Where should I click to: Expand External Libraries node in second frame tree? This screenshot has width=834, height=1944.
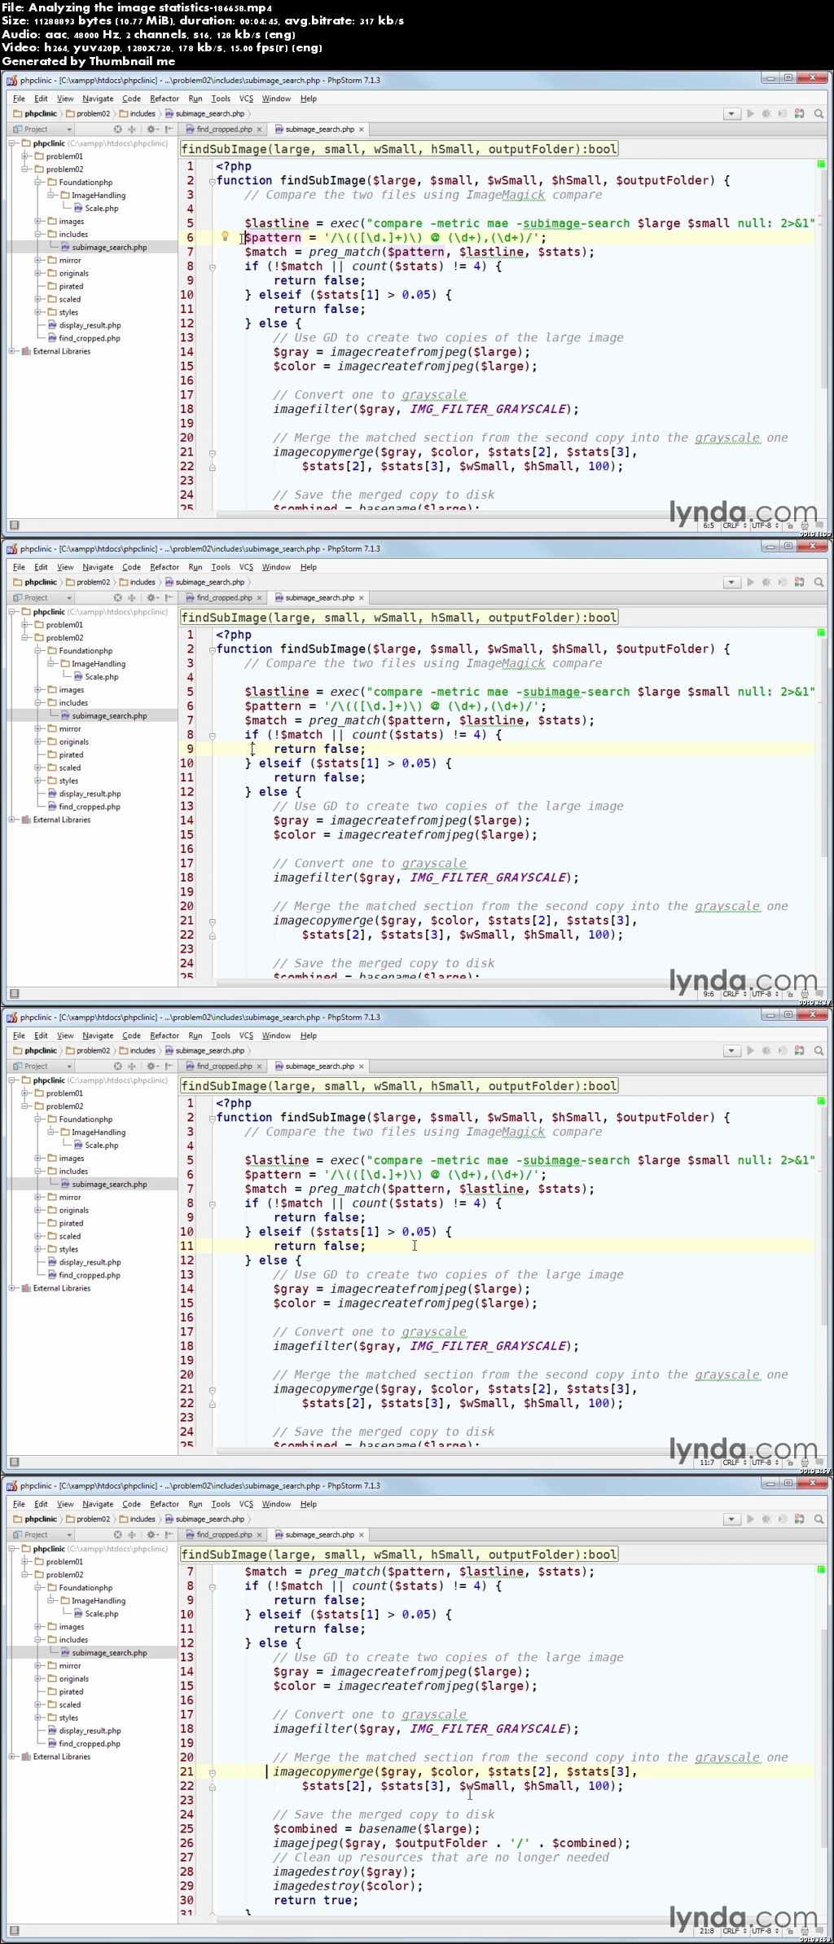12,820
